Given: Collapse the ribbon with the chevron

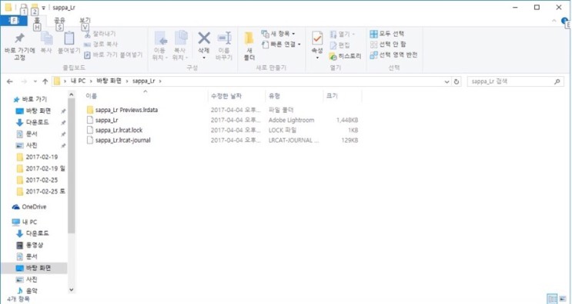Looking at the screenshot, I should (x=554, y=21).
